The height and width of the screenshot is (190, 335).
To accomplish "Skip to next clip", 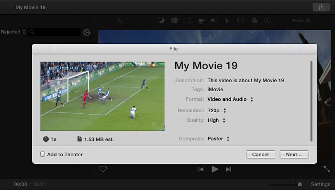I will [229, 169].
